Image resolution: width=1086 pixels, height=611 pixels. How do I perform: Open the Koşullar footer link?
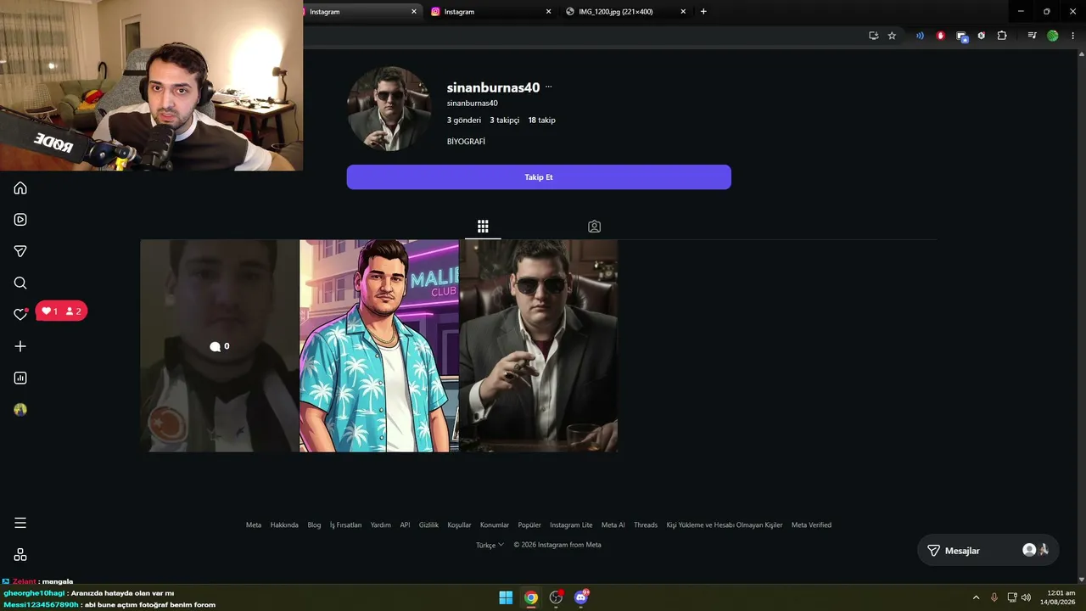[x=459, y=525]
